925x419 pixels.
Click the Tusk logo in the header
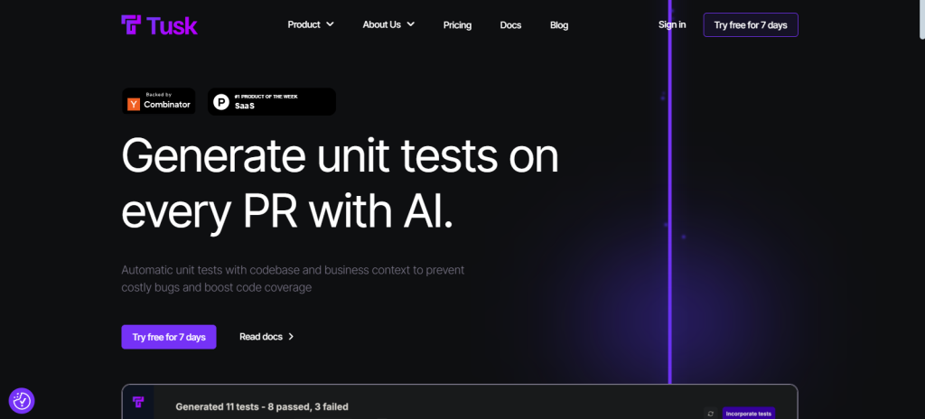159,25
